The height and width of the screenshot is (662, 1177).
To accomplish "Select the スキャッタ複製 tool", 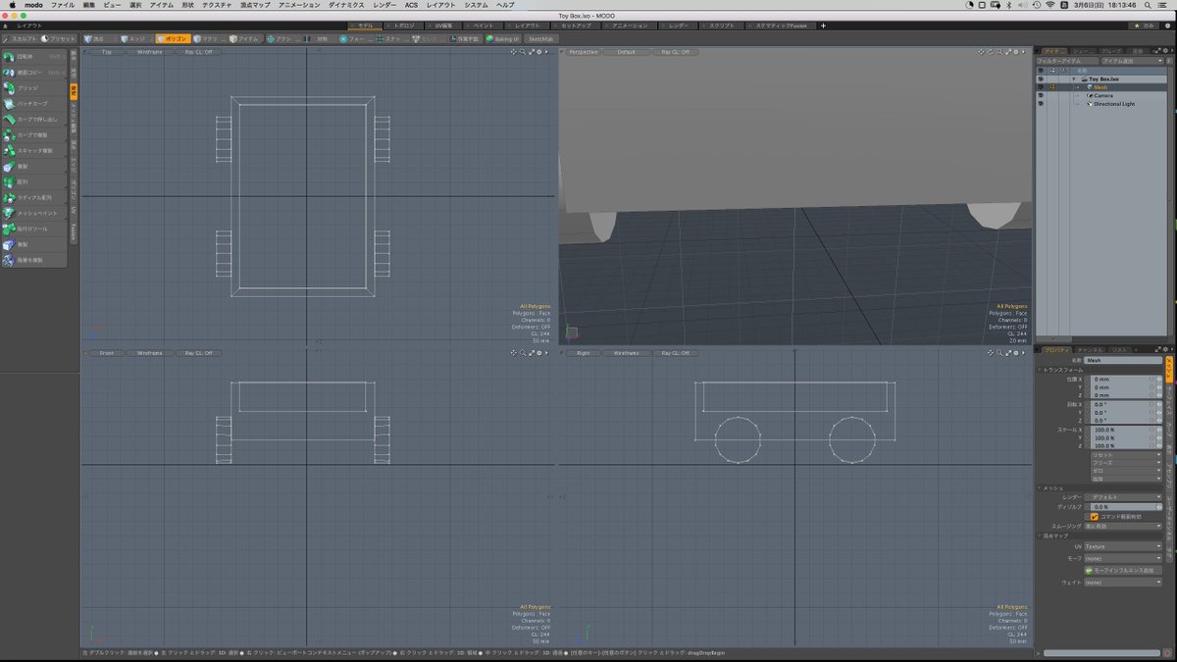I will point(35,150).
